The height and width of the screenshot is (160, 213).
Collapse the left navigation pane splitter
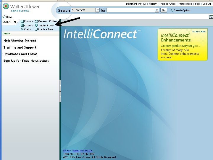click(x=60, y=86)
